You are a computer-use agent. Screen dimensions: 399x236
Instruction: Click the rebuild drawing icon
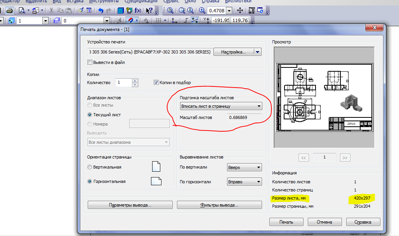click(252, 10)
